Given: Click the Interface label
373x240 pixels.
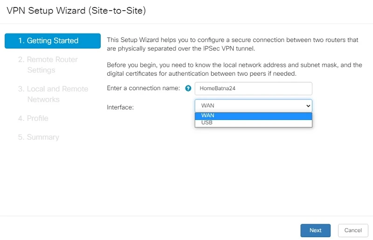Looking at the screenshot, I should pyautogui.click(x=120, y=107).
